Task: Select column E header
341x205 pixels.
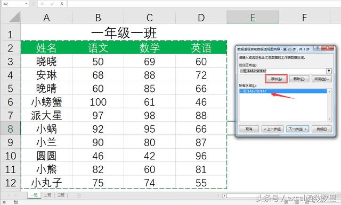Action: (253, 18)
